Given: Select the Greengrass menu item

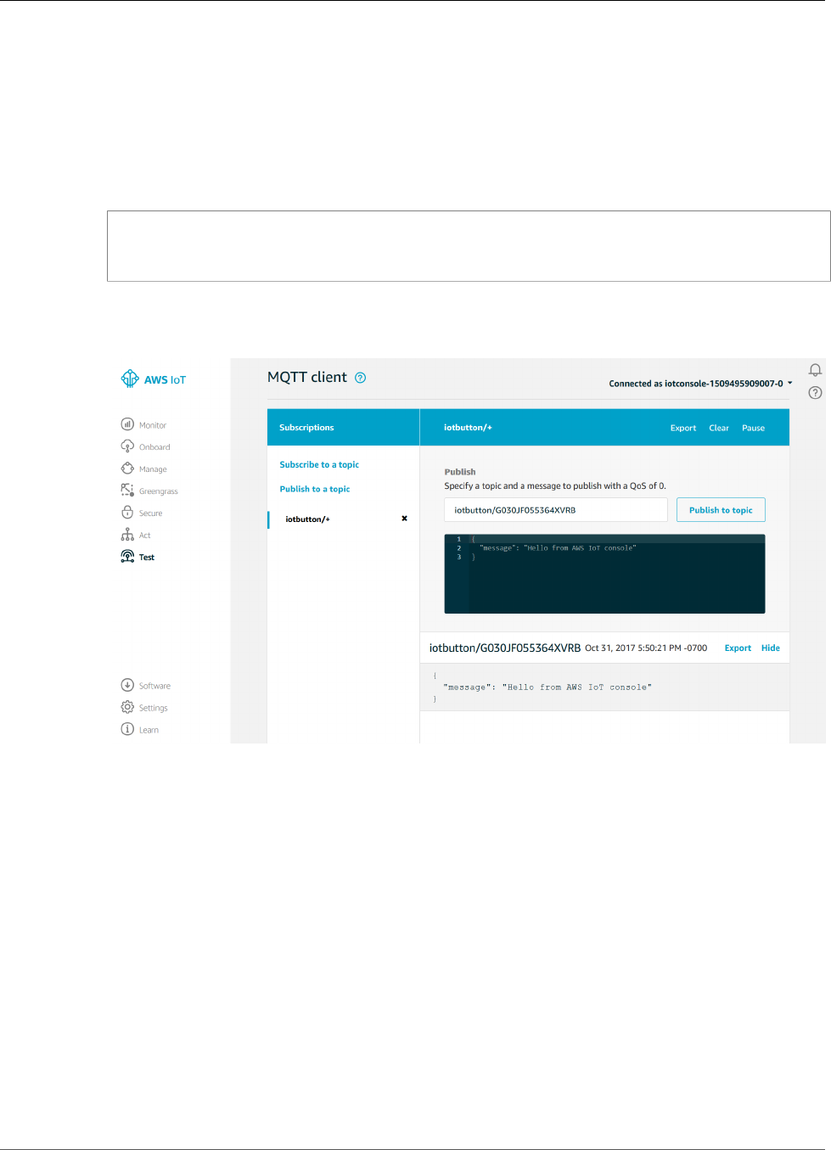Looking at the screenshot, I should 159,491.
